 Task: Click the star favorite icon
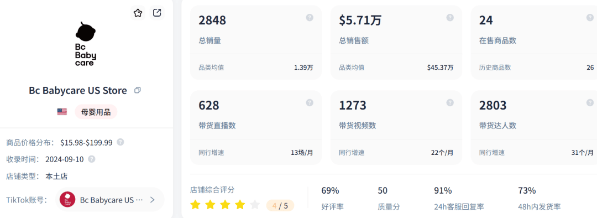(138, 13)
